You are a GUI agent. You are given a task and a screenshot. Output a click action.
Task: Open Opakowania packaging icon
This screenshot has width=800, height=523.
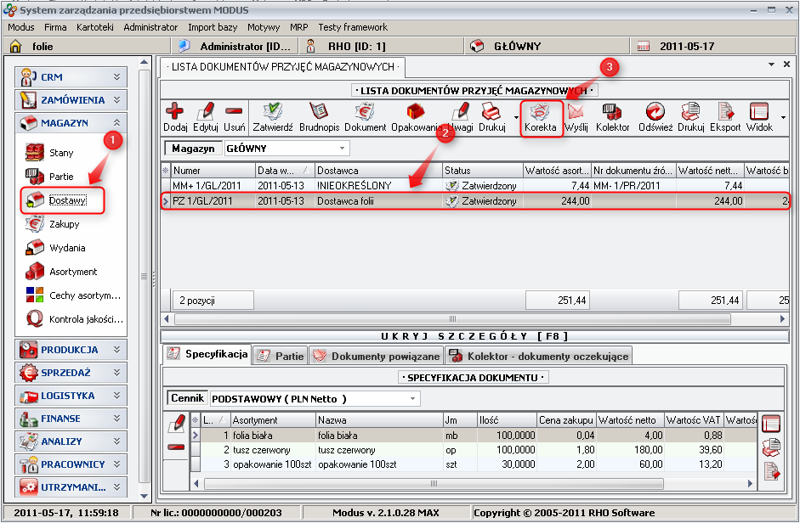[415, 111]
